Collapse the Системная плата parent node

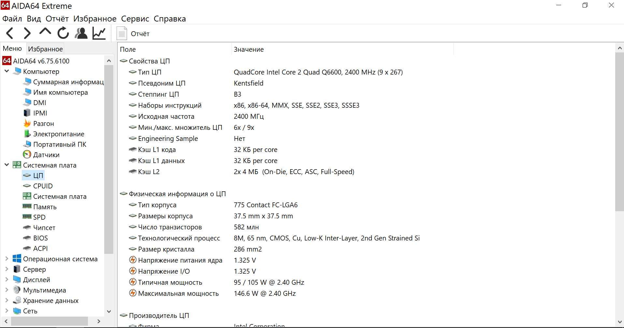click(x=7, y=165)
